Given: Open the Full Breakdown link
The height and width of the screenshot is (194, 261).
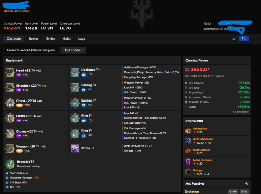Looking at the screenshot, I should tap(240, 111).
